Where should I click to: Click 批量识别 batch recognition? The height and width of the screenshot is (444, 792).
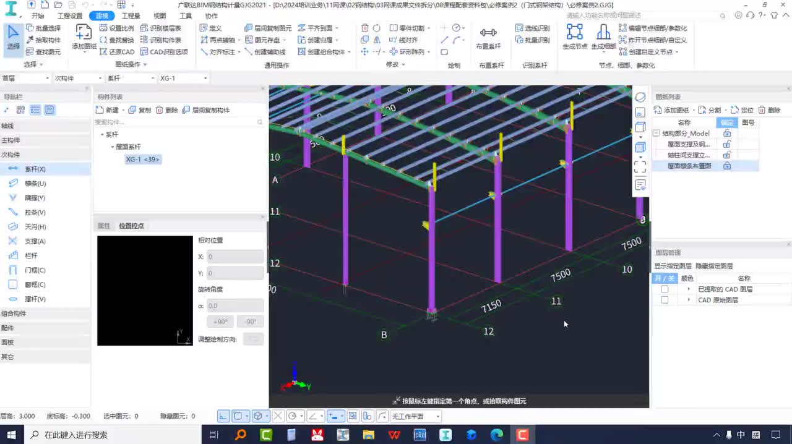click(532, 40)
